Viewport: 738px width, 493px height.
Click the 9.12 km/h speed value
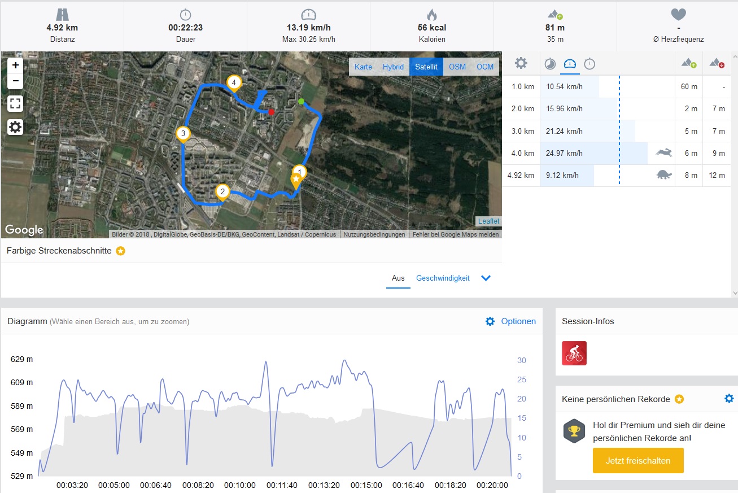tap(562, 175)
